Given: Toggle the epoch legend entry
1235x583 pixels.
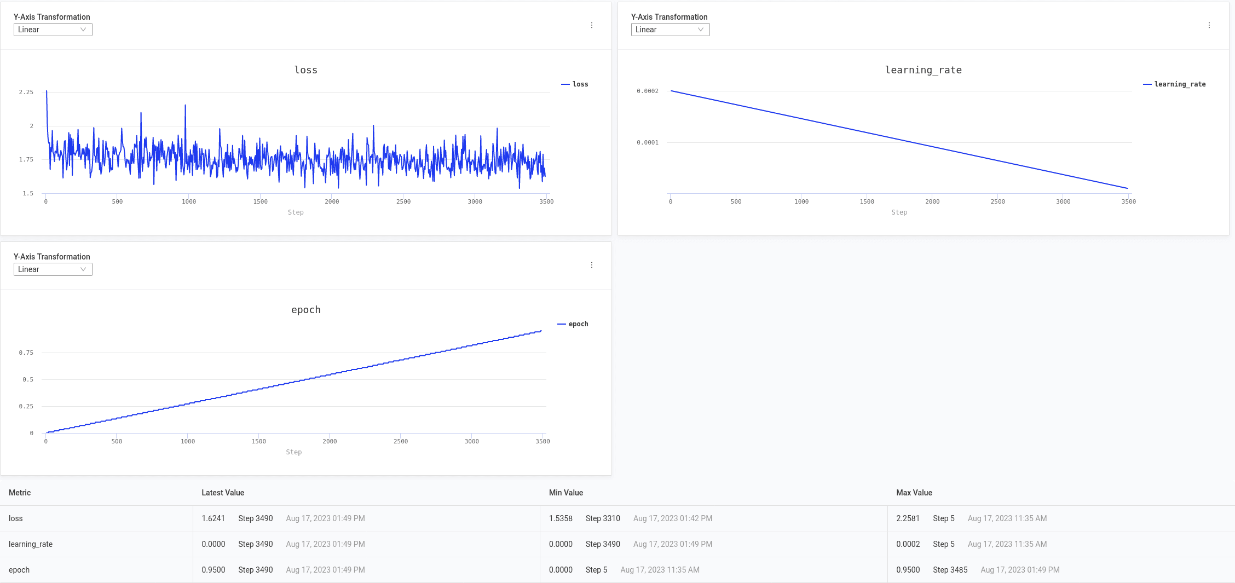Looking at the screenshot, I should (x=573, y=324).
